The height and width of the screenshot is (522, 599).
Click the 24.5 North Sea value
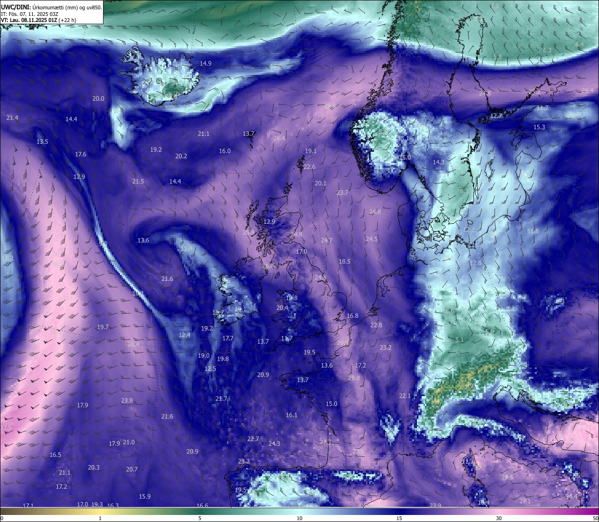pos(372,239)
